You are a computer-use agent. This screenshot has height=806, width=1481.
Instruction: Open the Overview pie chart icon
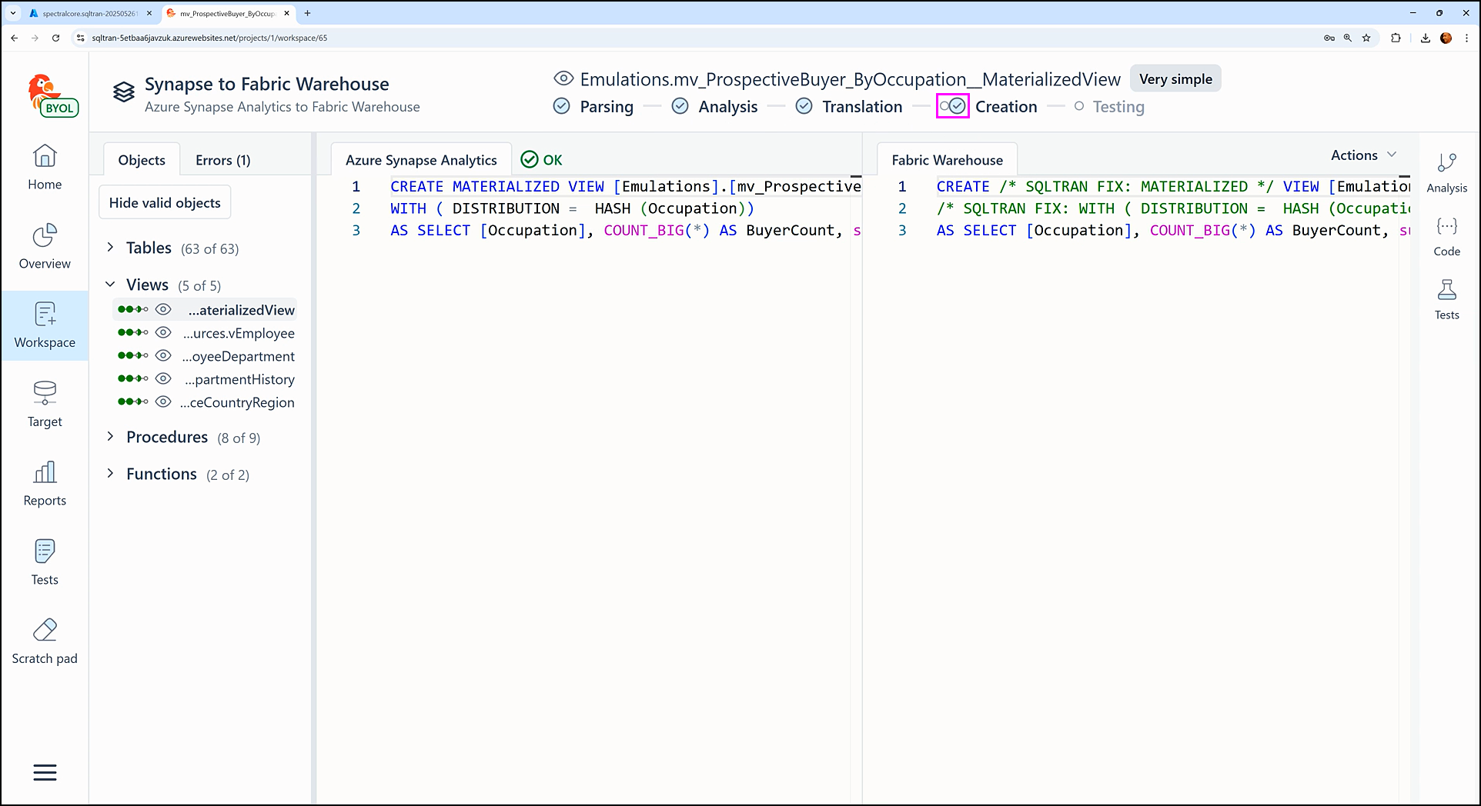45,237
